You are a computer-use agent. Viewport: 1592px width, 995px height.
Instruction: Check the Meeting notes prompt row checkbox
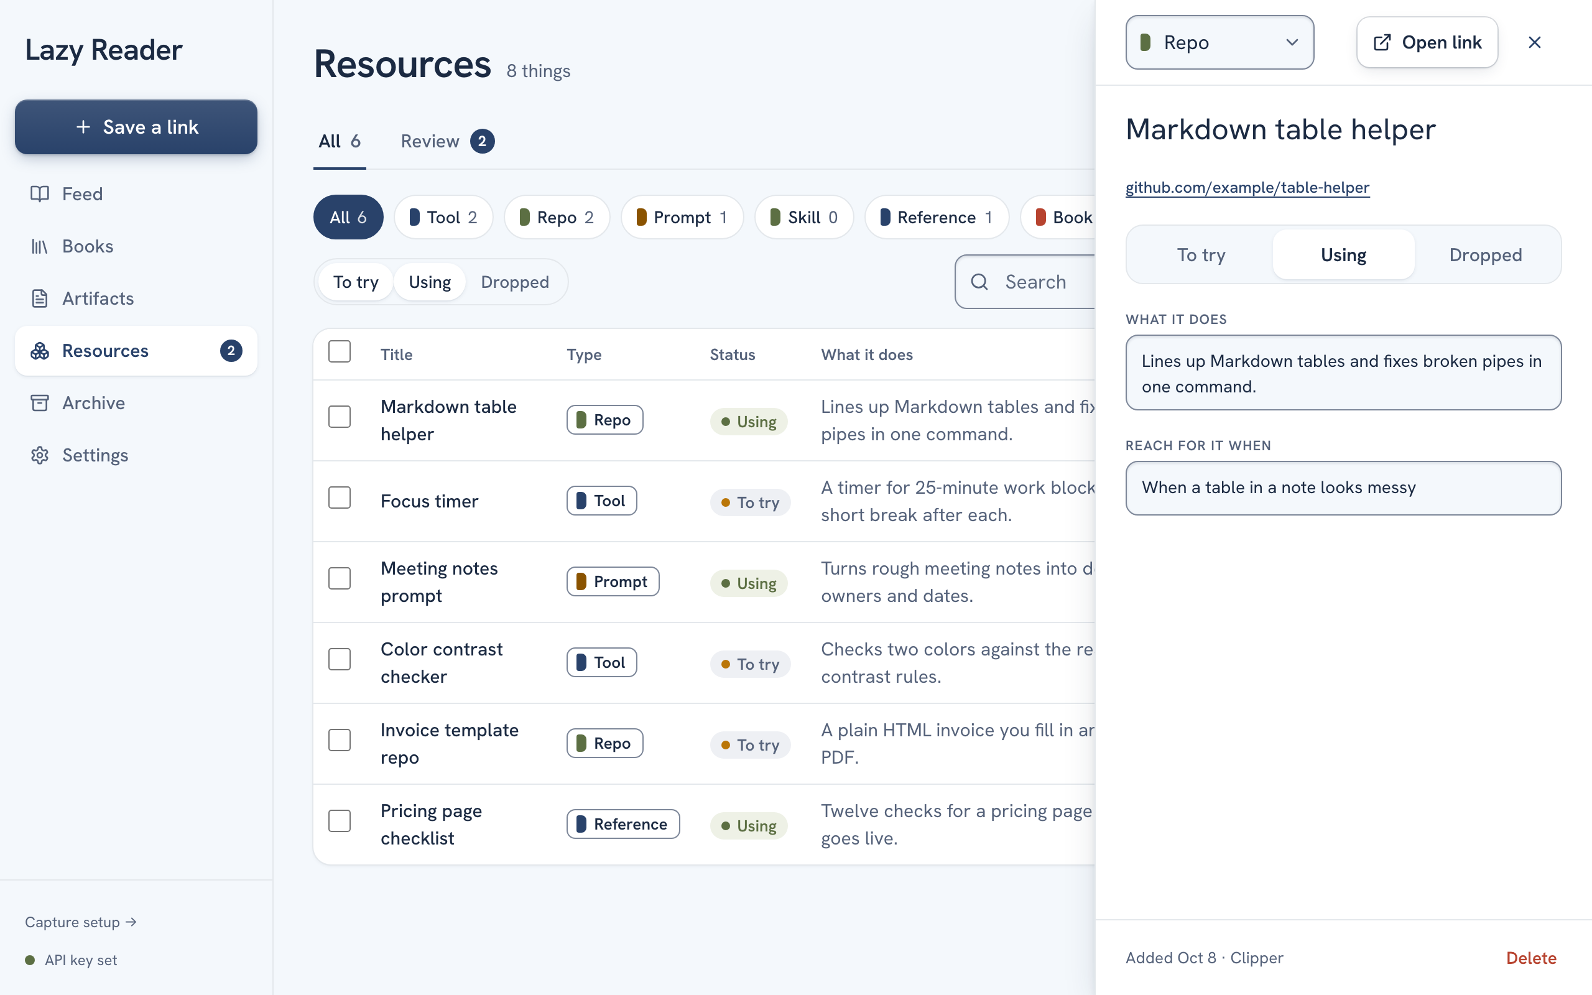(x=340, y=578)
